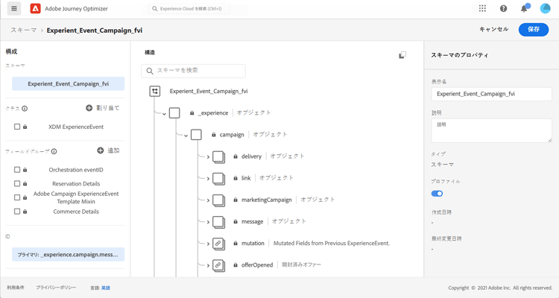Image resolution: width=559 pixels, height=298 pixels.
Task: Click plus icon to assign class
Action: tap(89, 107)
